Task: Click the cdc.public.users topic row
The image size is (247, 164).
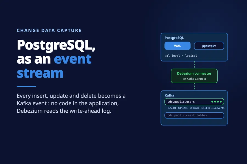Action: click(194, 102)
